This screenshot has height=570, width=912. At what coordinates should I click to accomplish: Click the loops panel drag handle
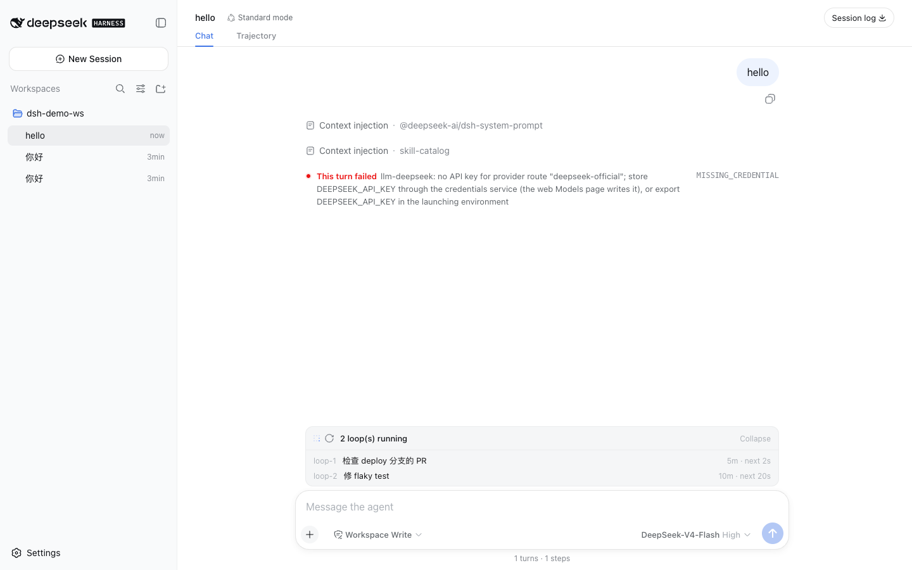[317, 438]
